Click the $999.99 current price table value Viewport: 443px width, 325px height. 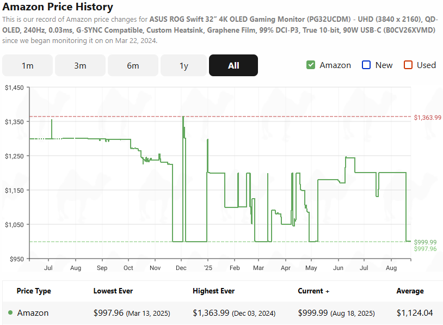[x=313, y=313]
